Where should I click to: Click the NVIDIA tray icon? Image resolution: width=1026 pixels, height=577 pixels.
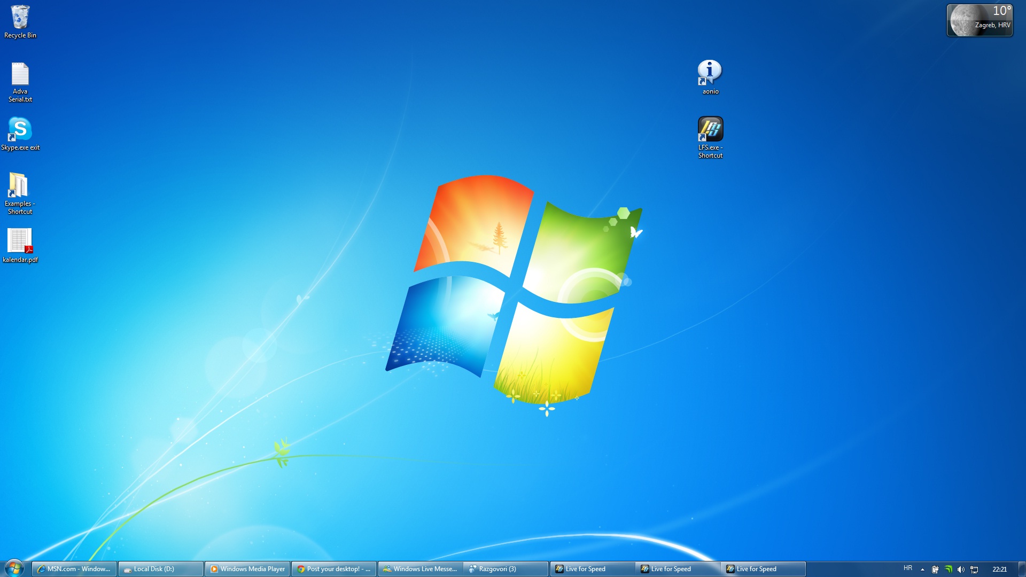point(948,570)
